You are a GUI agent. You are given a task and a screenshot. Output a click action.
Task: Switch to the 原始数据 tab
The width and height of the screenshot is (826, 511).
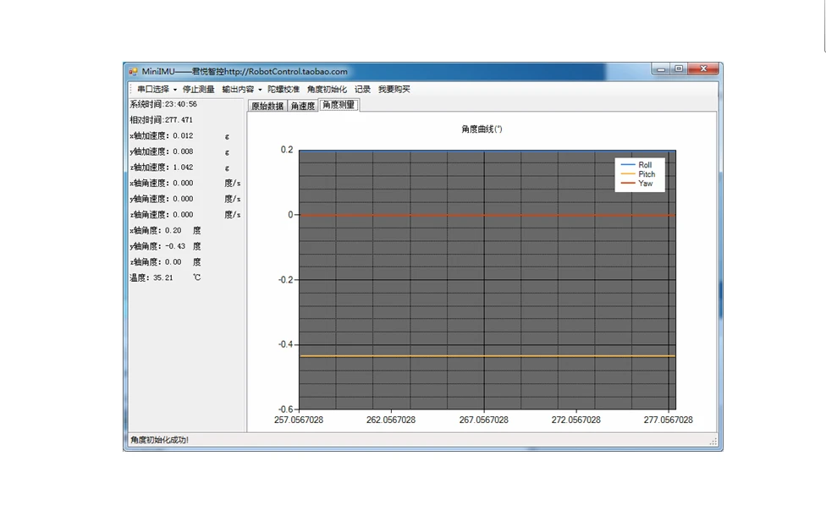click(267, 106)
